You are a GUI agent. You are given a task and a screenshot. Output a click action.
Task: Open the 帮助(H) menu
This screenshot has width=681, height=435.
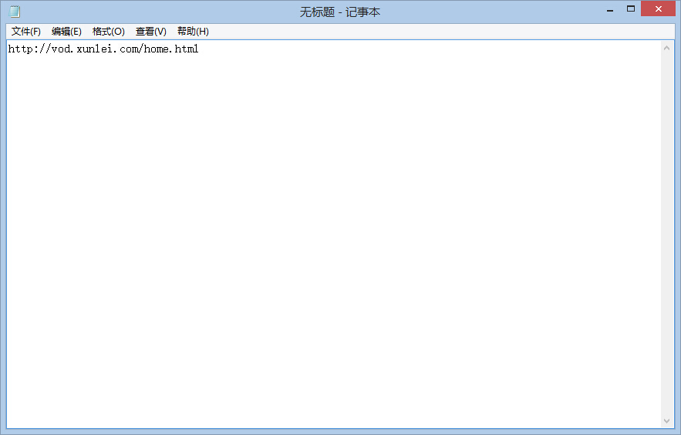[193, 32]
